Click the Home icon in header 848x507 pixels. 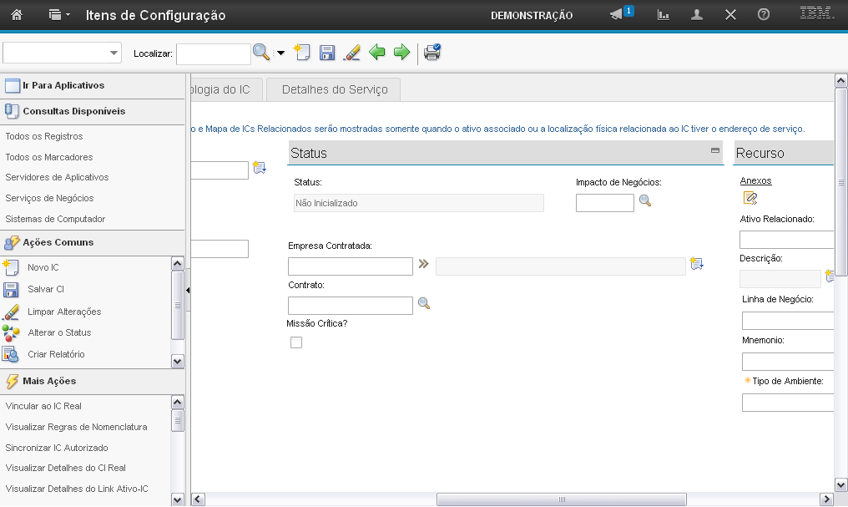pyautogui.click(x=16, y=15)
